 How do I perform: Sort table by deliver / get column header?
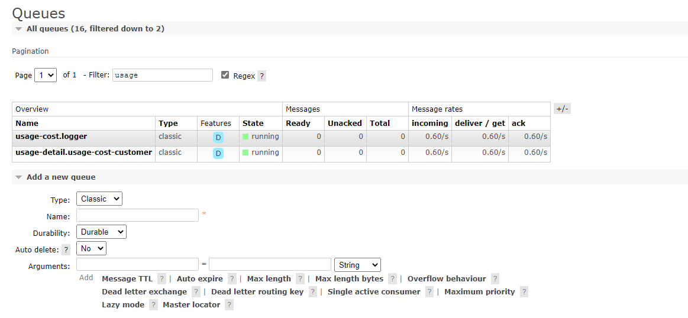click(480, 124)
